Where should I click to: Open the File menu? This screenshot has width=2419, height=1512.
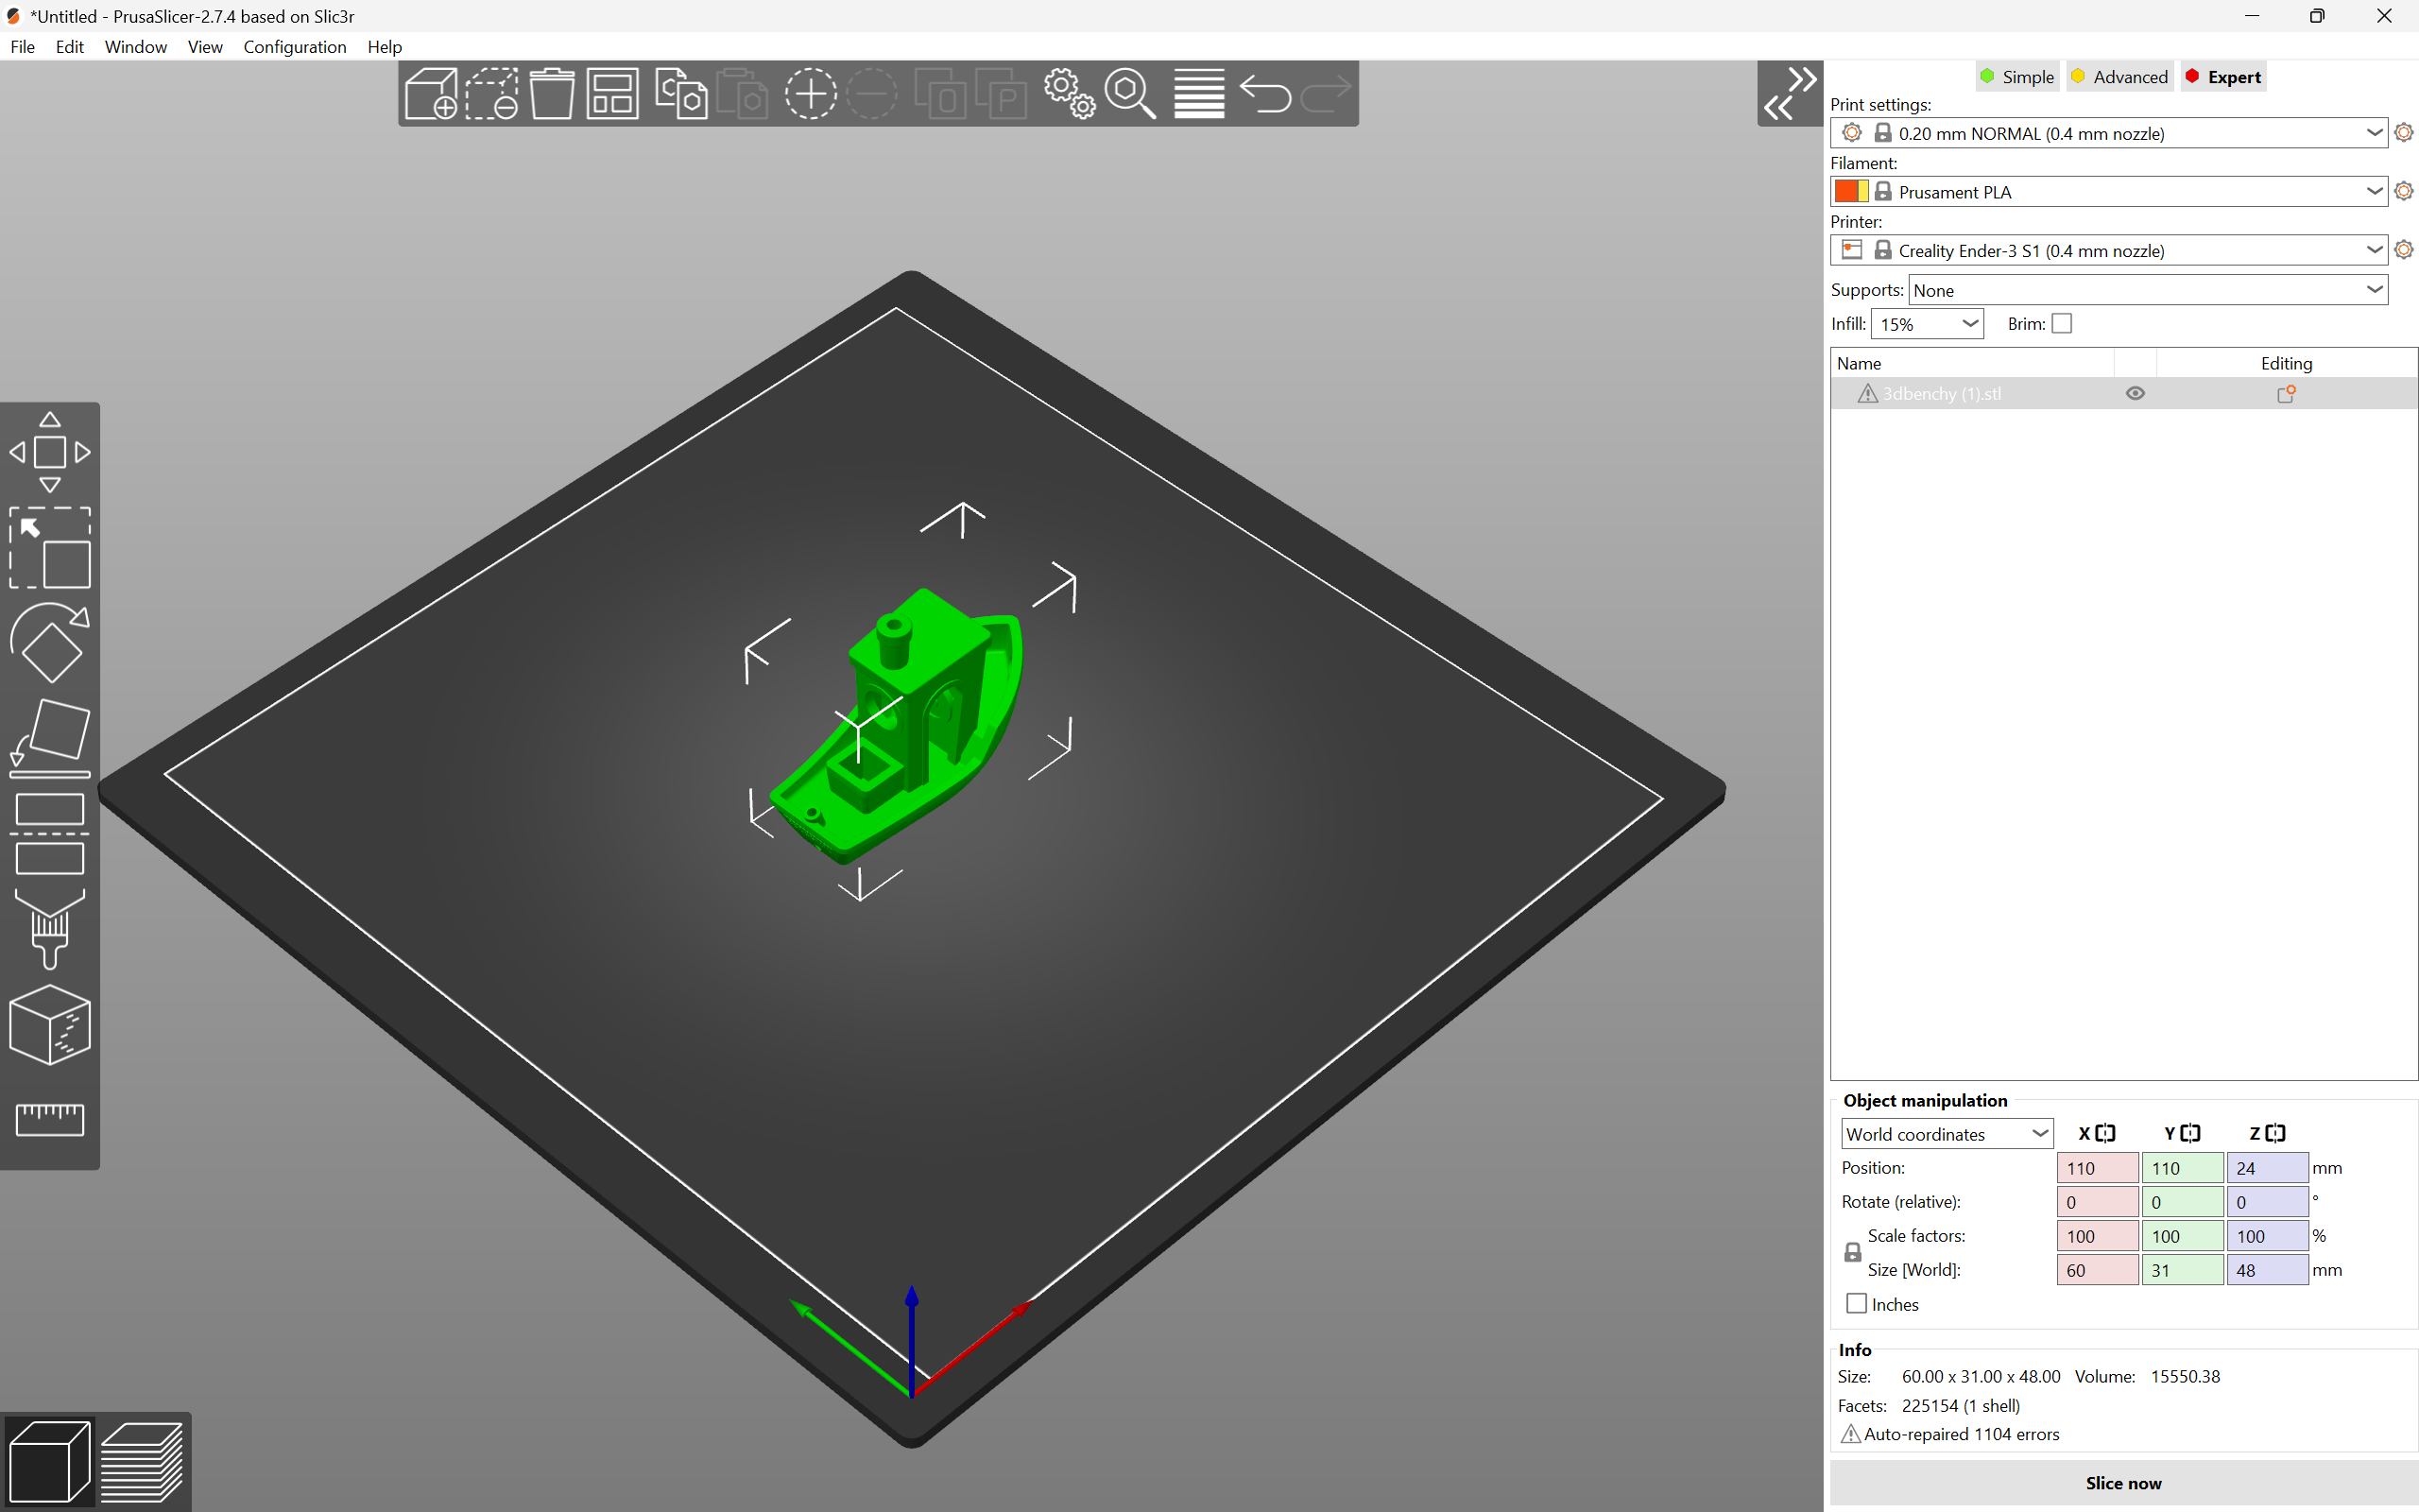point(22,47)
